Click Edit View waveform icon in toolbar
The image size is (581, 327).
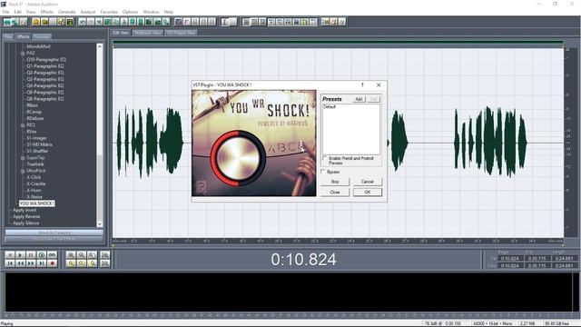[7, 22]
